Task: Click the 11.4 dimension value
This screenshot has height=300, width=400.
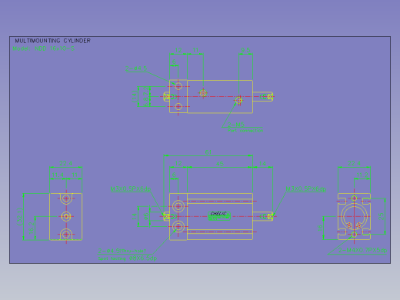Action: tap(58, 175)
